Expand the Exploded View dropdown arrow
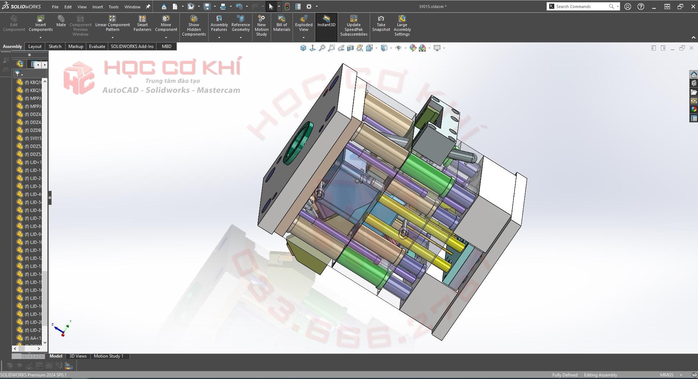Screen dimensions: 698x379 304,37
